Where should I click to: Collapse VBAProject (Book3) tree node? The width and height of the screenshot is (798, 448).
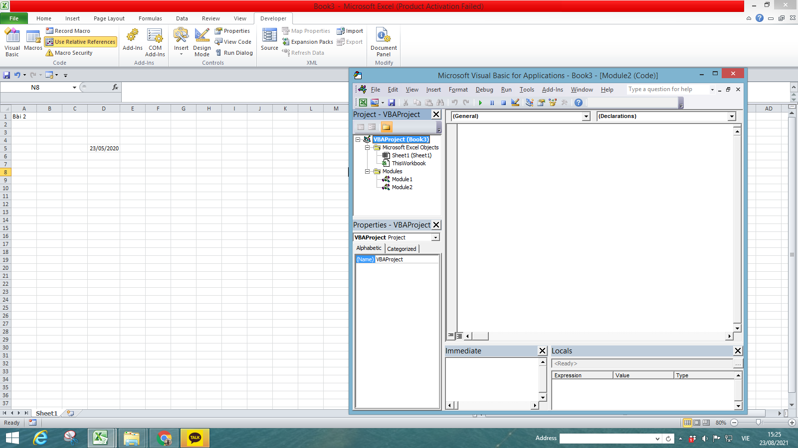[358, 139]
